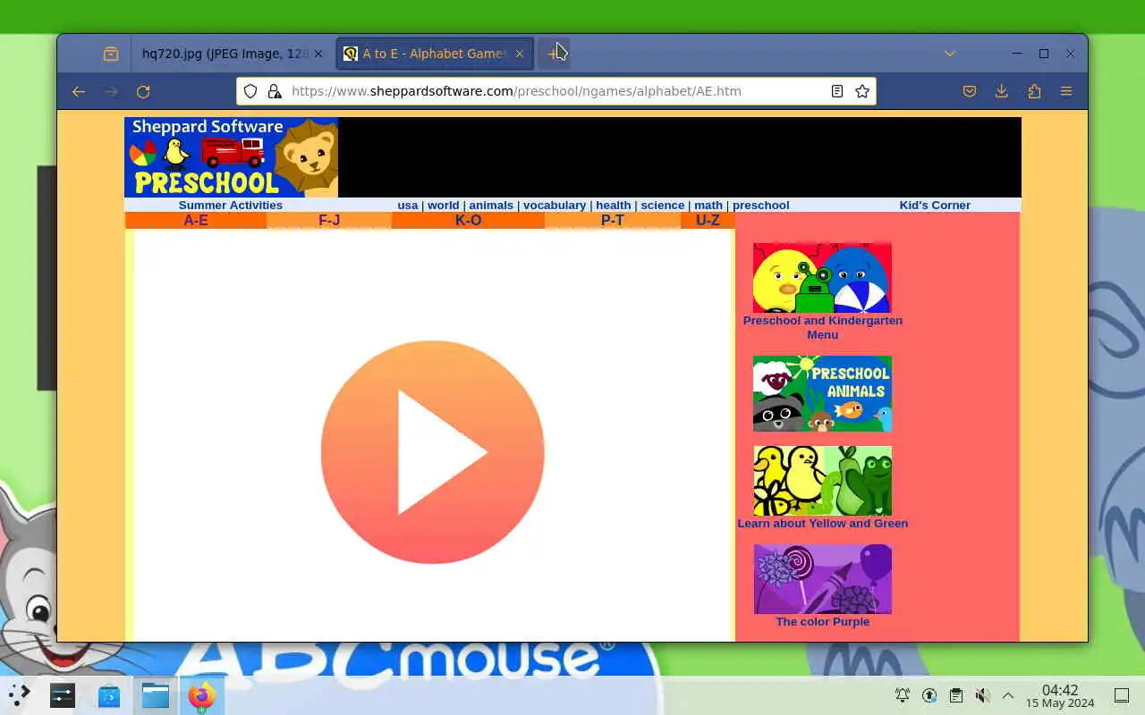The width and height of the screenshot is (1145, 715).
Task: Click the purple lollipop thumbnail
Action: (823, 579)
